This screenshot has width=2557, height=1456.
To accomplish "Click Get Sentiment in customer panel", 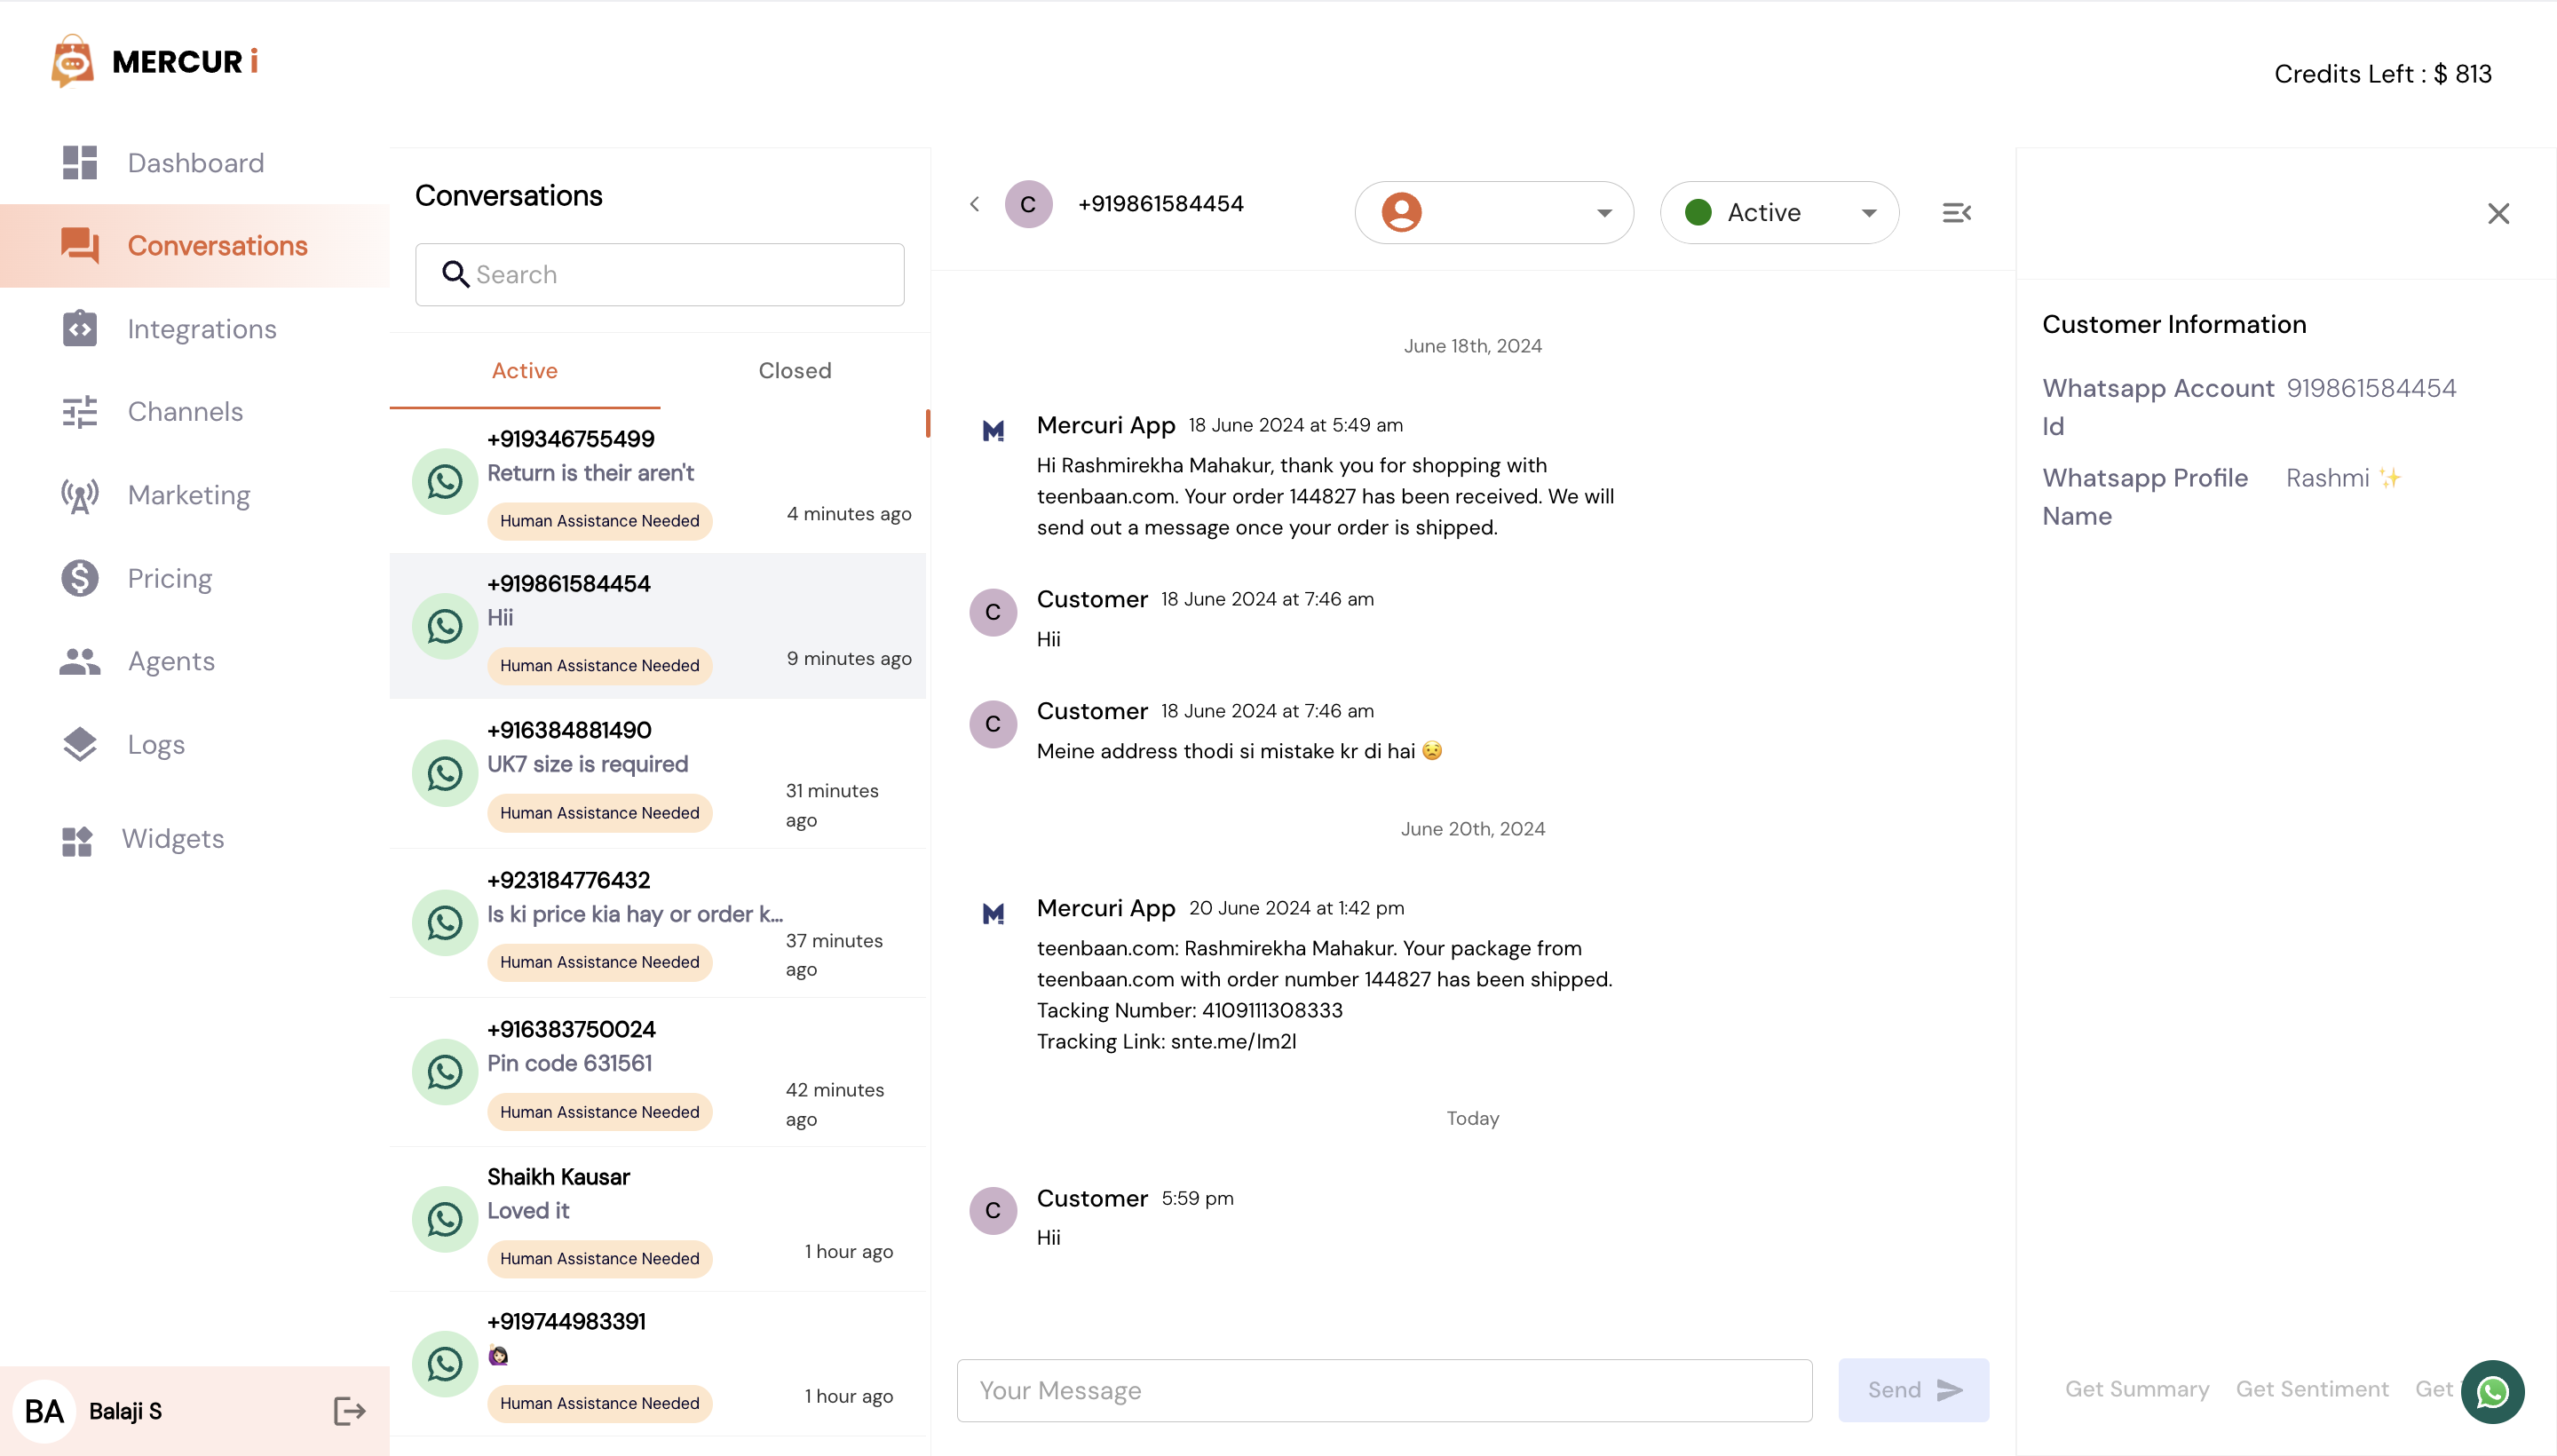I will [x=2312, y=1389].
